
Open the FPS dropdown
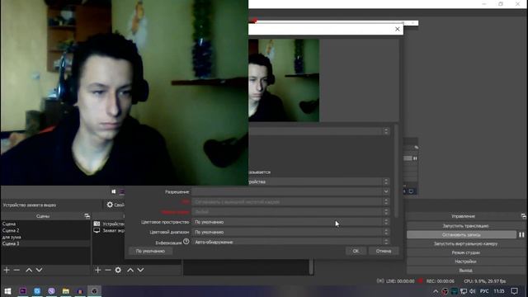[291, 201]
